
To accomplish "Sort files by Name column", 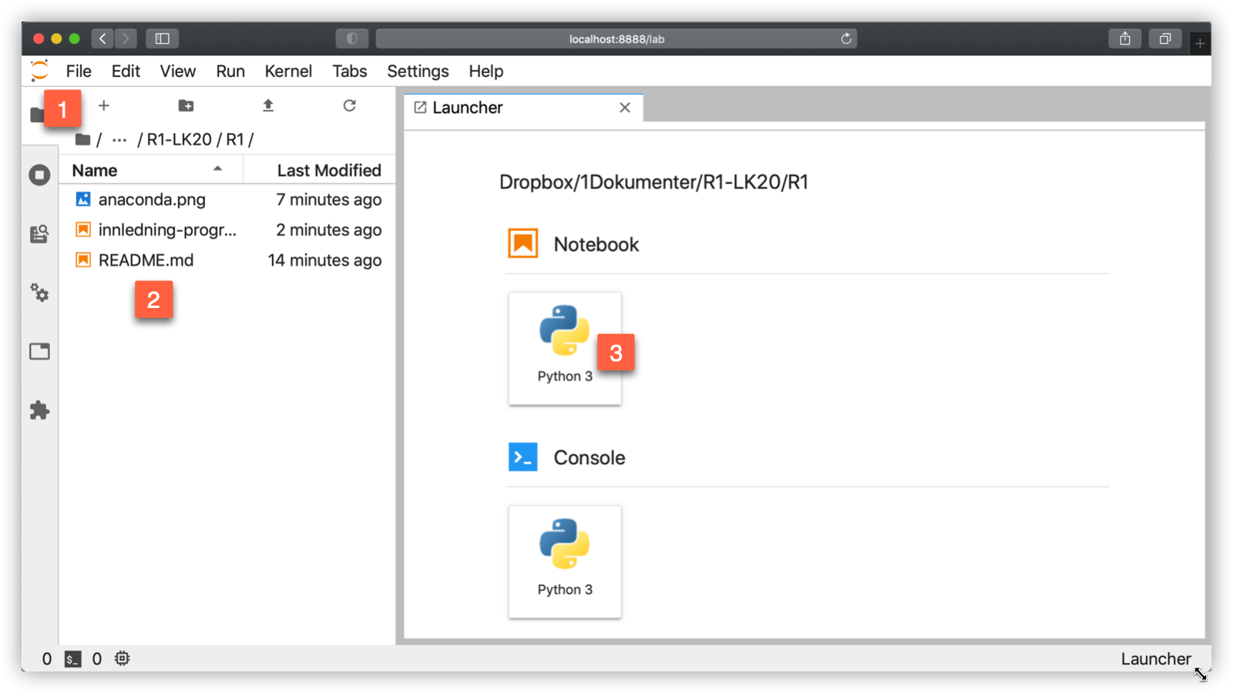I will coord(151,170).
